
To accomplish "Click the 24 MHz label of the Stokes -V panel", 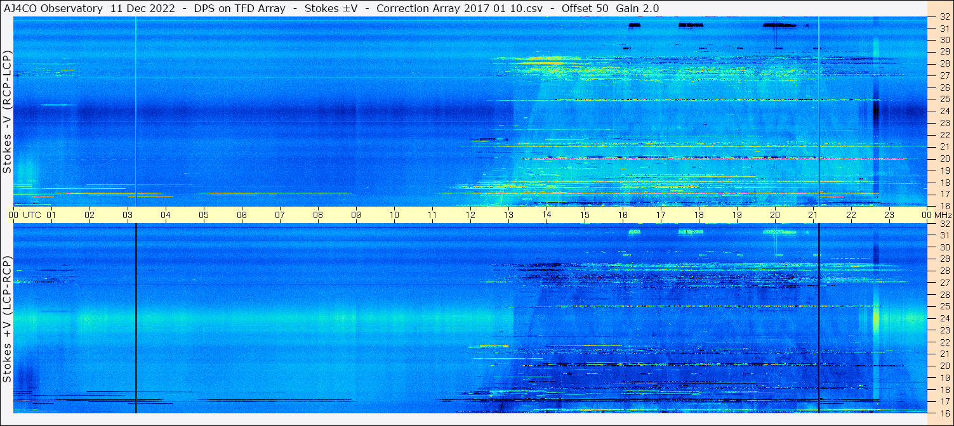I will (x=944, y=111).
